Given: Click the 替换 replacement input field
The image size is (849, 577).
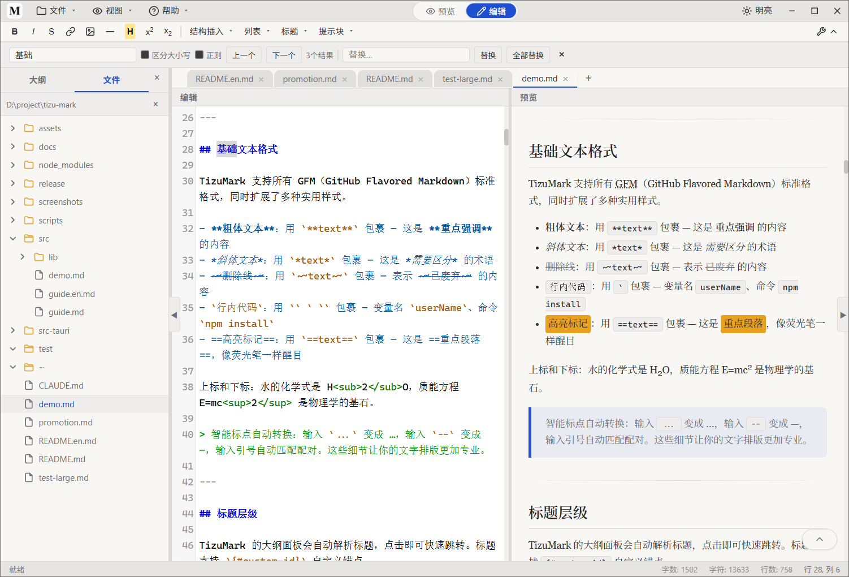Looking at the screenshot, I should click(406, 55).
